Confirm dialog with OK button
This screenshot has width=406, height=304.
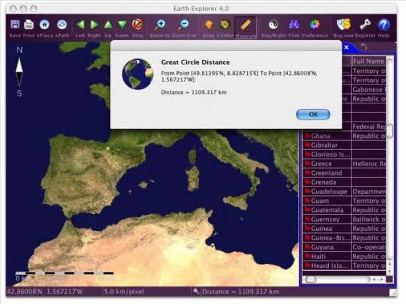313,114
